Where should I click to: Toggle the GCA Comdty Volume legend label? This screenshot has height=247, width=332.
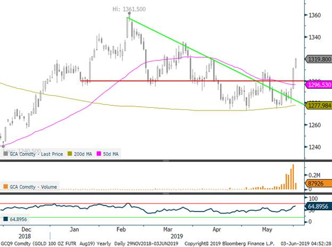coord(33,186)
